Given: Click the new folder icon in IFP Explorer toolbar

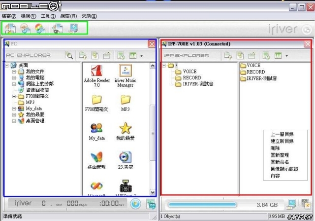Looking at the screenshot, I should pos(252,55).
